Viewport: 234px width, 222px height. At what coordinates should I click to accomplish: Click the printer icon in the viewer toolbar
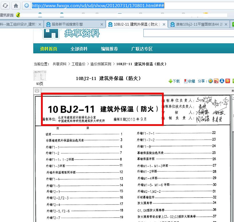coord(37,91)
